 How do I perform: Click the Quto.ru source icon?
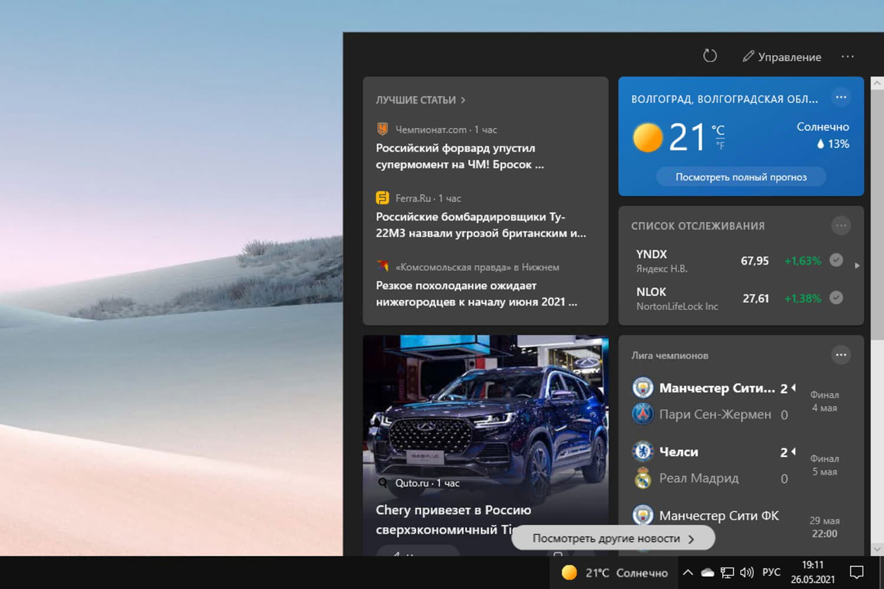click(x=382, y=483)
